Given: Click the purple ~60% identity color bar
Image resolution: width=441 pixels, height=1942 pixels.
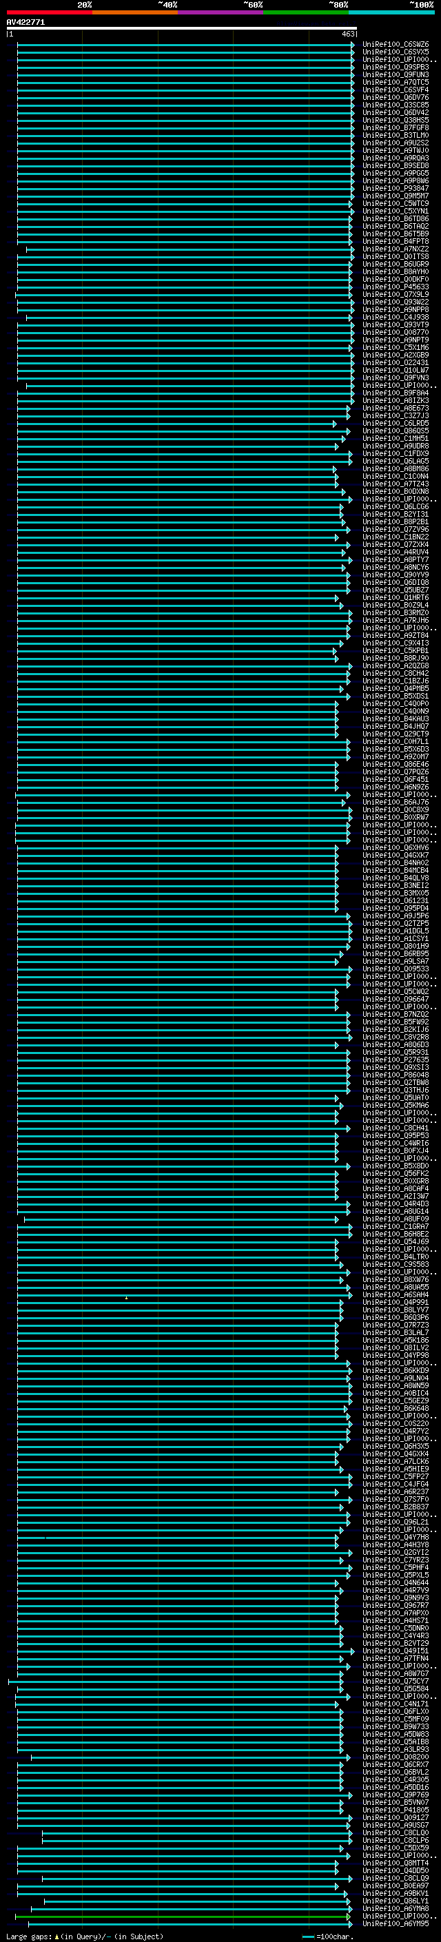Looking at the screenshot, I should (x=221, y=12).
